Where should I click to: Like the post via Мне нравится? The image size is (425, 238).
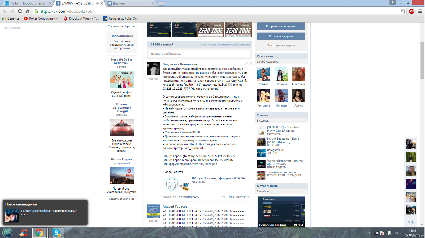pos(239,197)
